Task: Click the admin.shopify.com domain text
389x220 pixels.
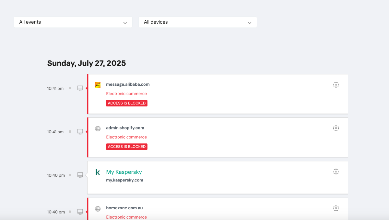Action: point(125,128)
